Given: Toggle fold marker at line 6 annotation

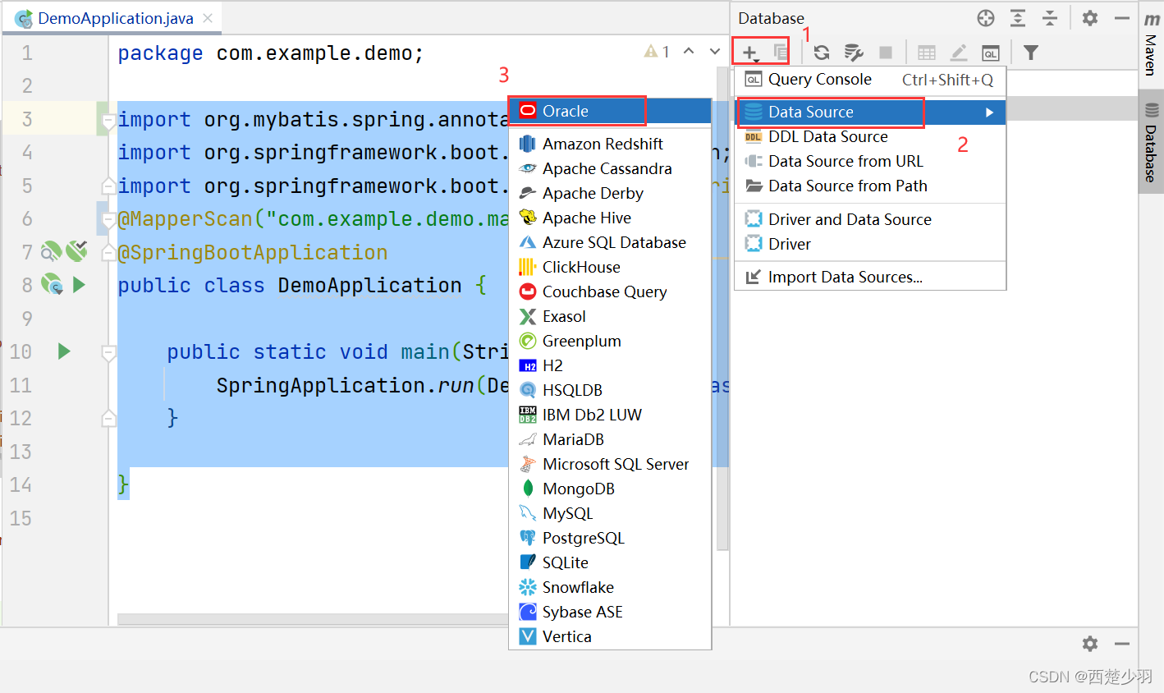Looking at the screenshot, I should (x=108, y=219).
